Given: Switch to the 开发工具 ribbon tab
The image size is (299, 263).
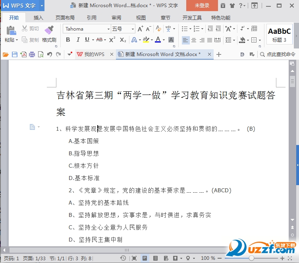Looking at the screenshot, I should (x=192, y=18).
